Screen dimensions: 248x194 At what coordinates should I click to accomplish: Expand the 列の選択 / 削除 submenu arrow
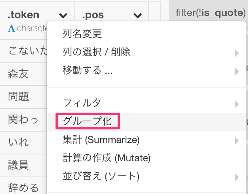(x=237, y=53)
